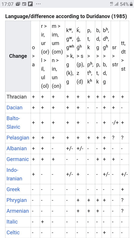Image resolution: width=134 pixels, height=238 pixels.
Task: Tap the window-shaped notification icon
Action: click(x=24, y=4)
